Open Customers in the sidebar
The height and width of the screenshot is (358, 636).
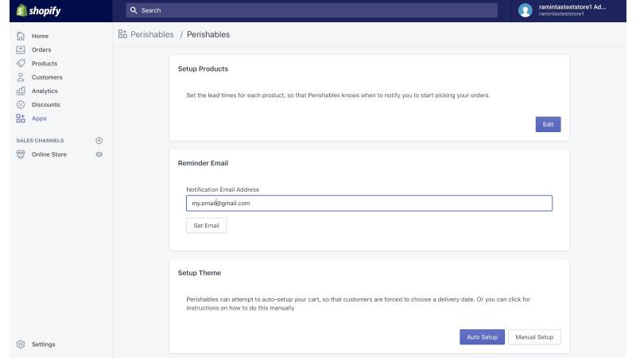pos(47,77)
